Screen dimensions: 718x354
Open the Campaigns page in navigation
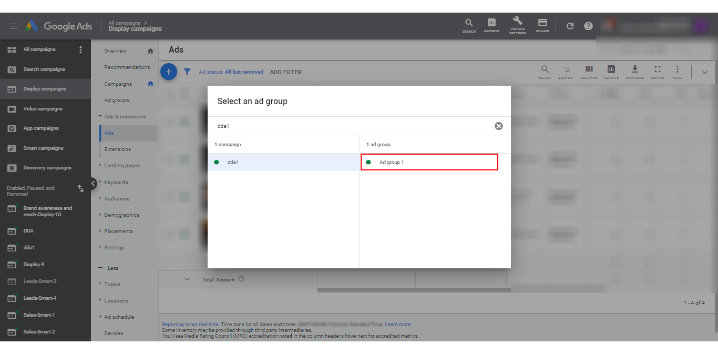pyautogui.click(x=118, y=84)
